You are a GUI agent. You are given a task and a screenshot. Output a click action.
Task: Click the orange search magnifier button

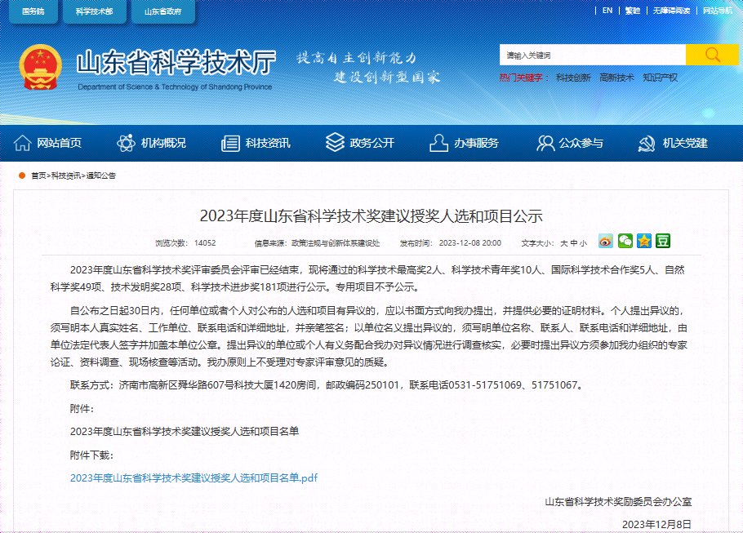coord(712,55)
